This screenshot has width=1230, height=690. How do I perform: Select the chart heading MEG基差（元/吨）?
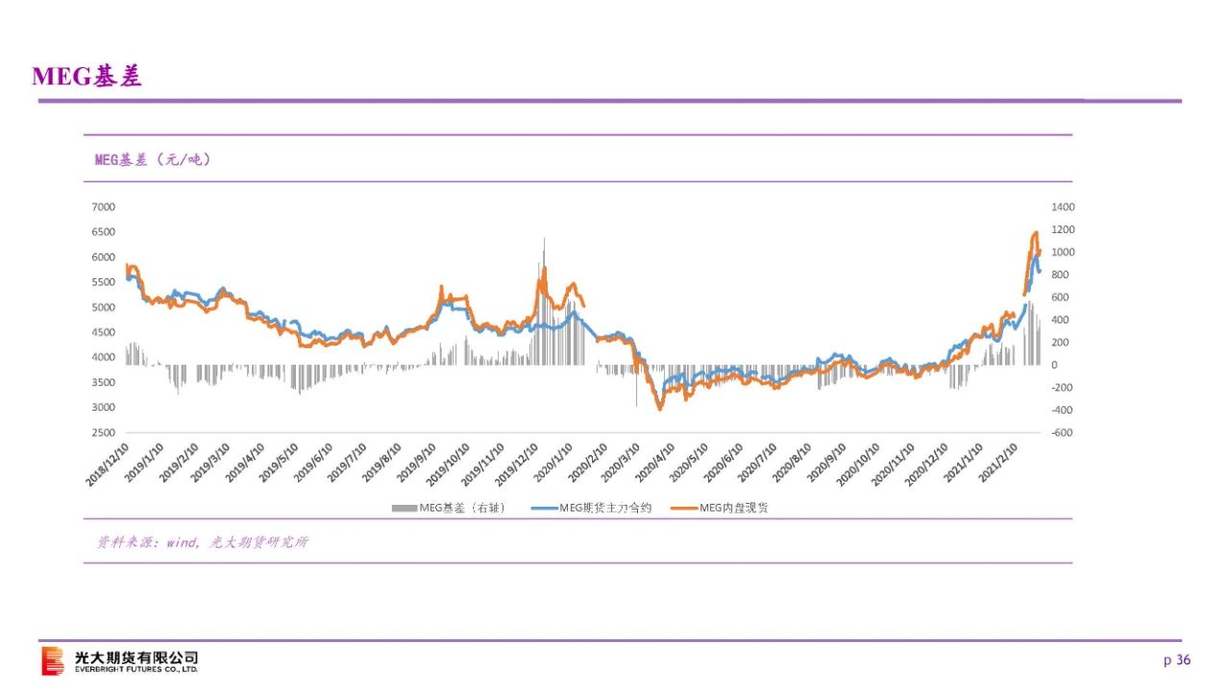pos(152,159)
